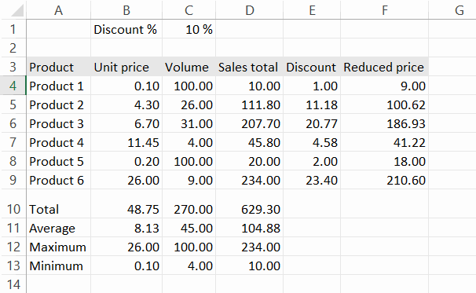Select row 4 header
Image resolution: width=476 pixels, height=293 pixels.
pos(13,86)
